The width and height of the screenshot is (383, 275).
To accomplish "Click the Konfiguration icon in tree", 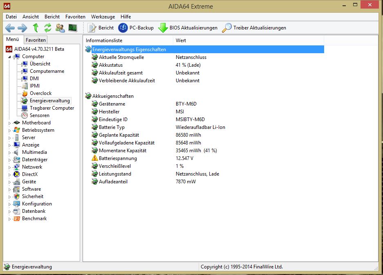I will pyautogui.click(x=17, y=204).
